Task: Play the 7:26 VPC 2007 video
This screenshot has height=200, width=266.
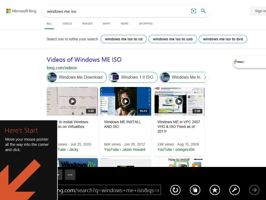Action: [x=179, y=101]
